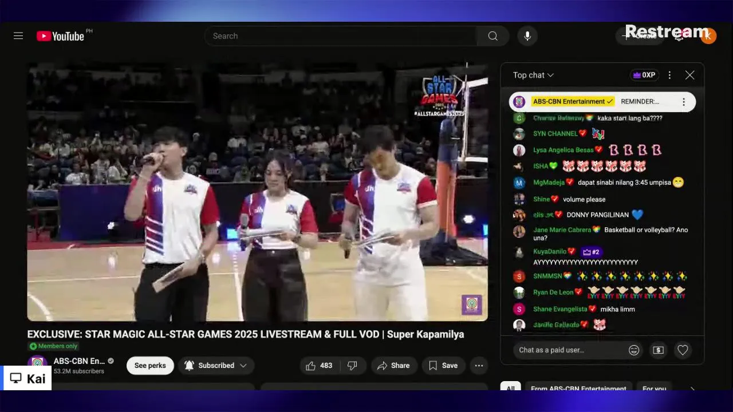This screenshot has width=733, height=412.
Task: Open the pinned ABS-CBN Entertainment reminder
Action: point(602,102)
